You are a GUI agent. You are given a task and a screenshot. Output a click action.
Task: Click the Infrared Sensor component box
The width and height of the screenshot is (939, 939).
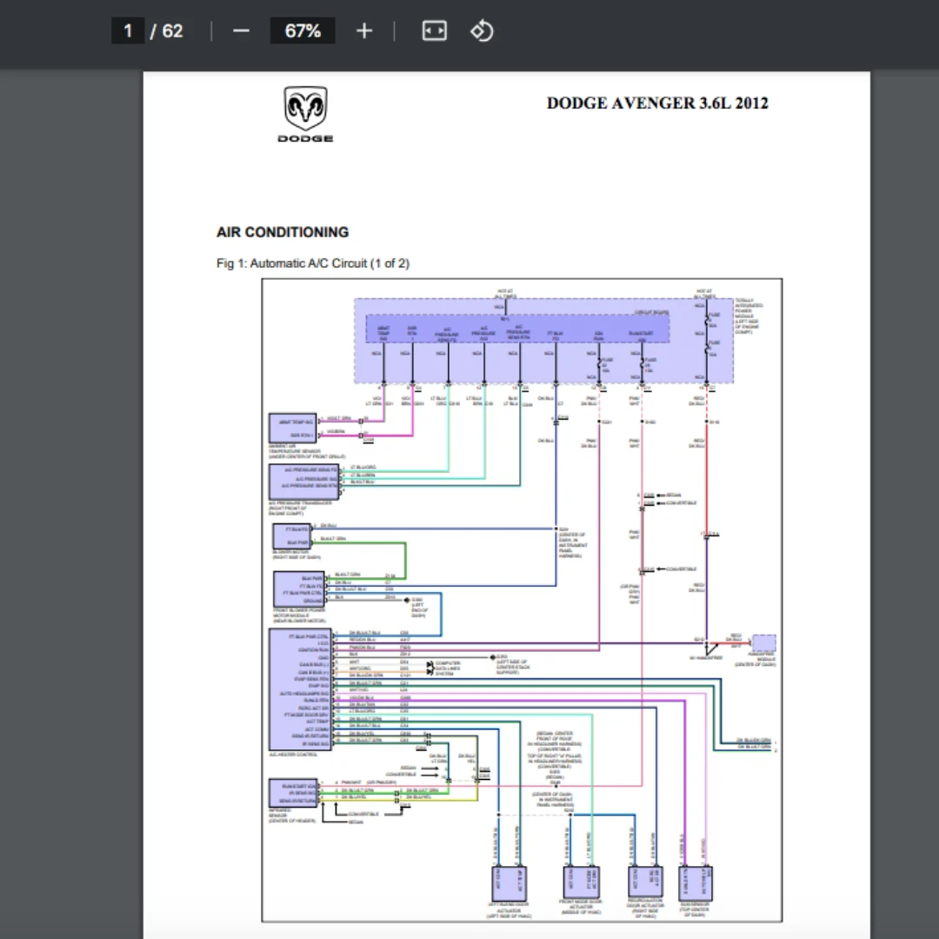(x=293, y=793)
